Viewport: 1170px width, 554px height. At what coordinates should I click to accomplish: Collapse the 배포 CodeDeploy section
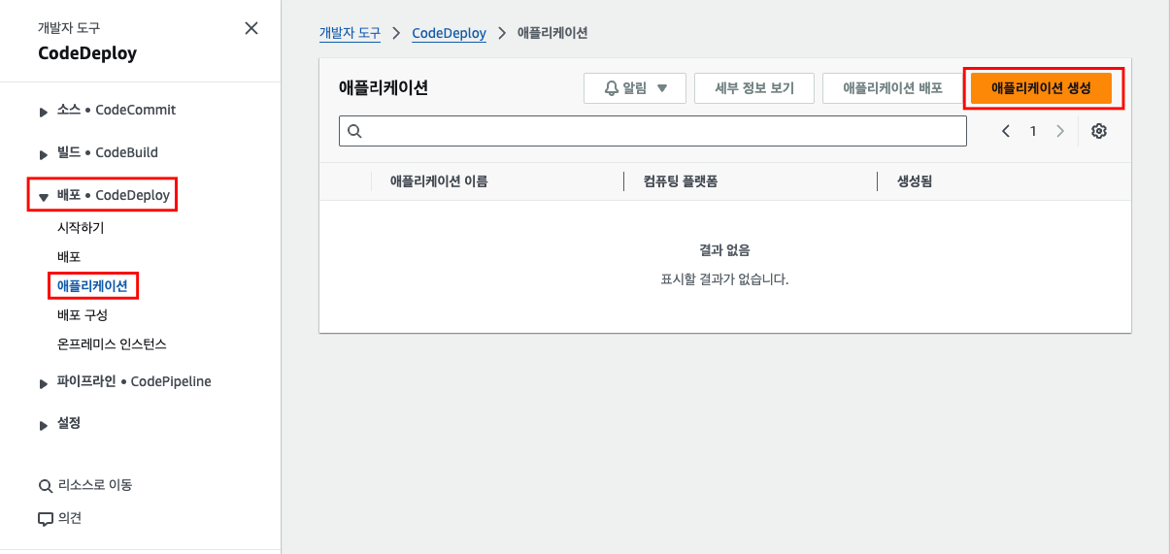(x=44, y=197)
